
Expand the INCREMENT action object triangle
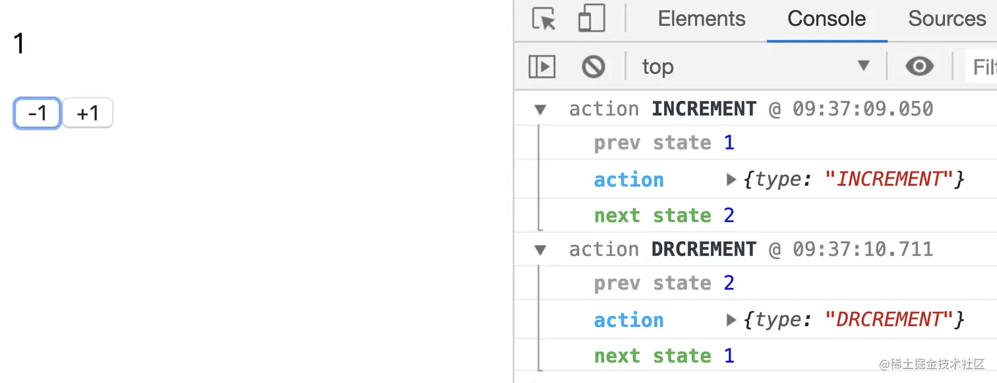click(731, 179)
